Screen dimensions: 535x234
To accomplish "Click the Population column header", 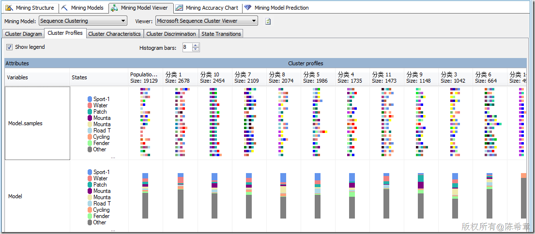I will [x=146, y=77].
